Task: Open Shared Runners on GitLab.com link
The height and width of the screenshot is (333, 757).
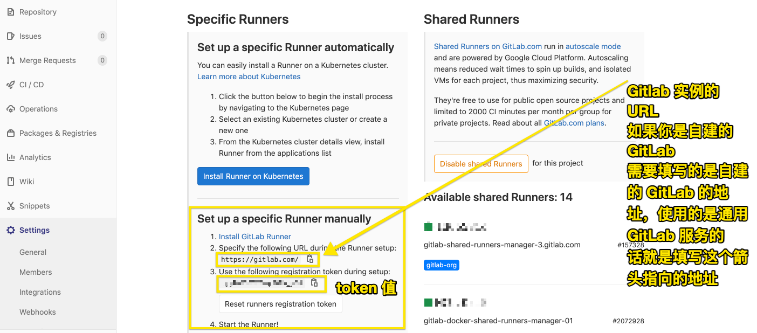Action: tap(488, 46)
